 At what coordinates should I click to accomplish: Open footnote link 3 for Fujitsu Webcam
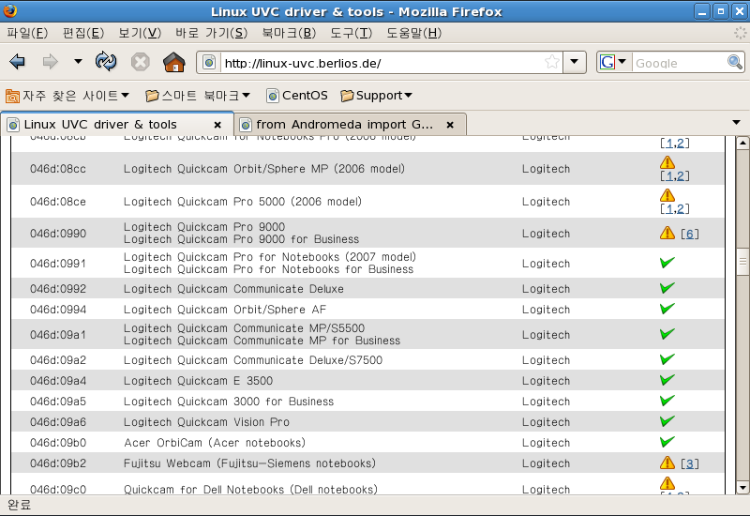click(690, 463)
